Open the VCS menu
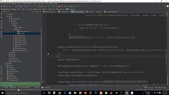The height and width of the screenshot is (95, 169). pos(46,3)
